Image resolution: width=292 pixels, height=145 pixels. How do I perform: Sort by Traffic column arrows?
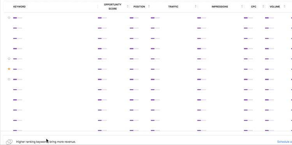point(195,7)
